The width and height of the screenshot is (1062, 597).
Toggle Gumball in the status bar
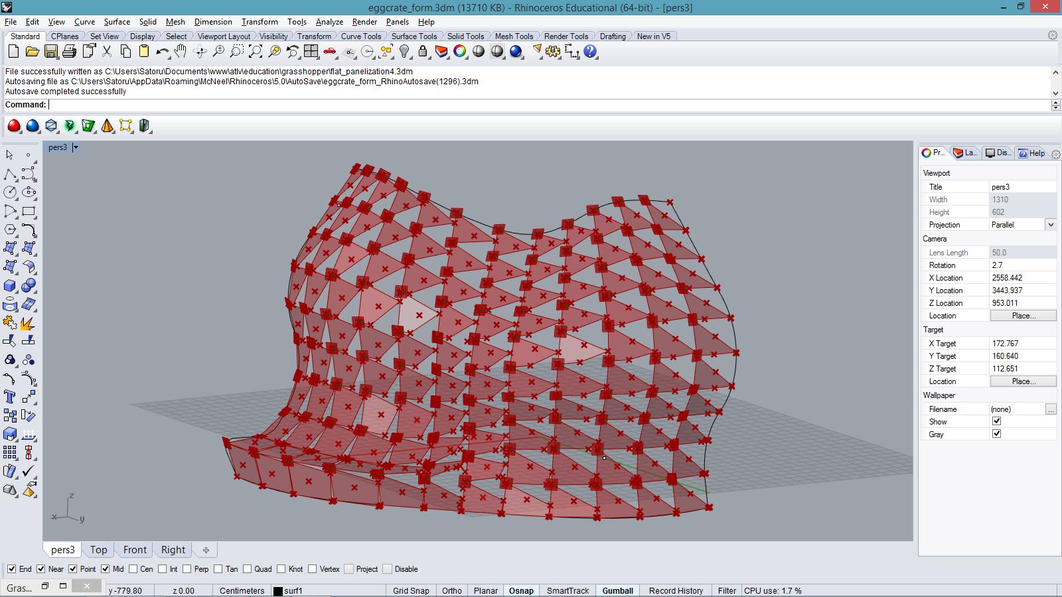point(617,590)
